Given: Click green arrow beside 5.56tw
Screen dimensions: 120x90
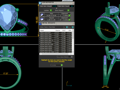Looking at the screenshot, I should (x=69, y=15).
